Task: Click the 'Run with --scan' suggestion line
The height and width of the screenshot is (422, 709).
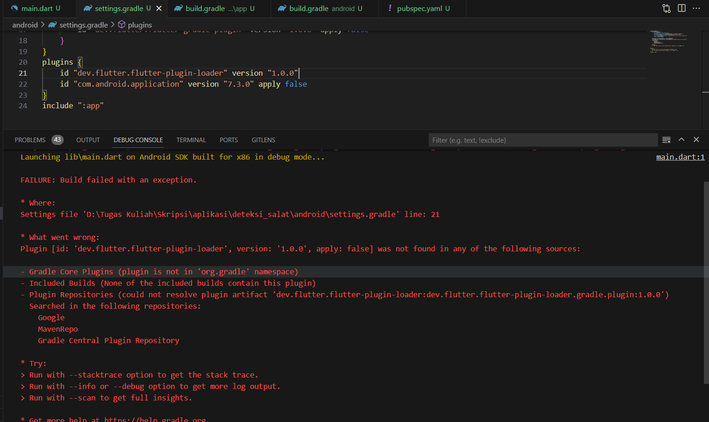Action: click(106, 398)
